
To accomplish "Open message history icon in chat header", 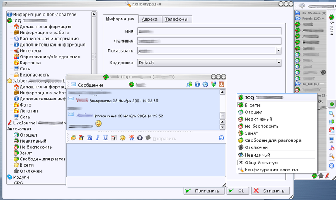I will click(x=205, y=84).
